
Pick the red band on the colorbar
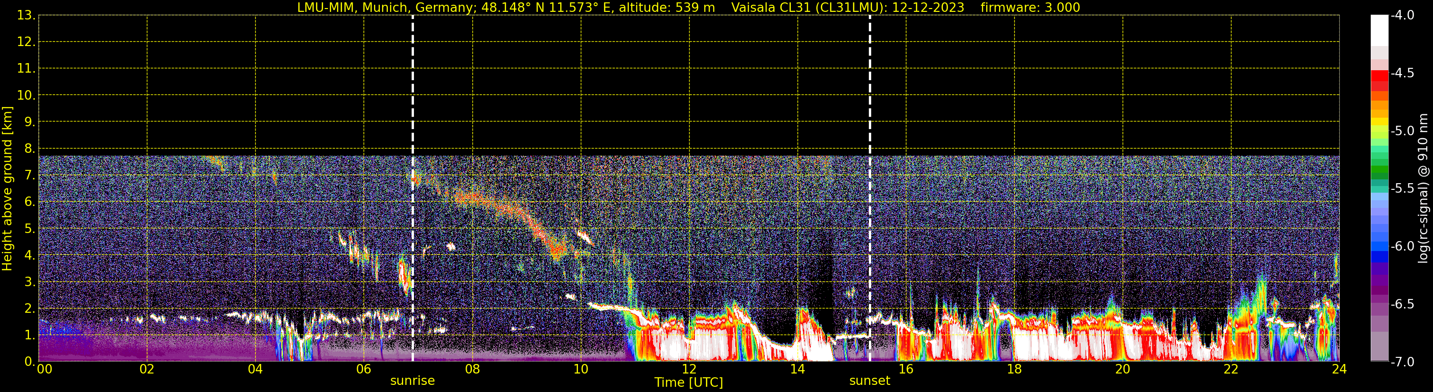point(1380,75)
